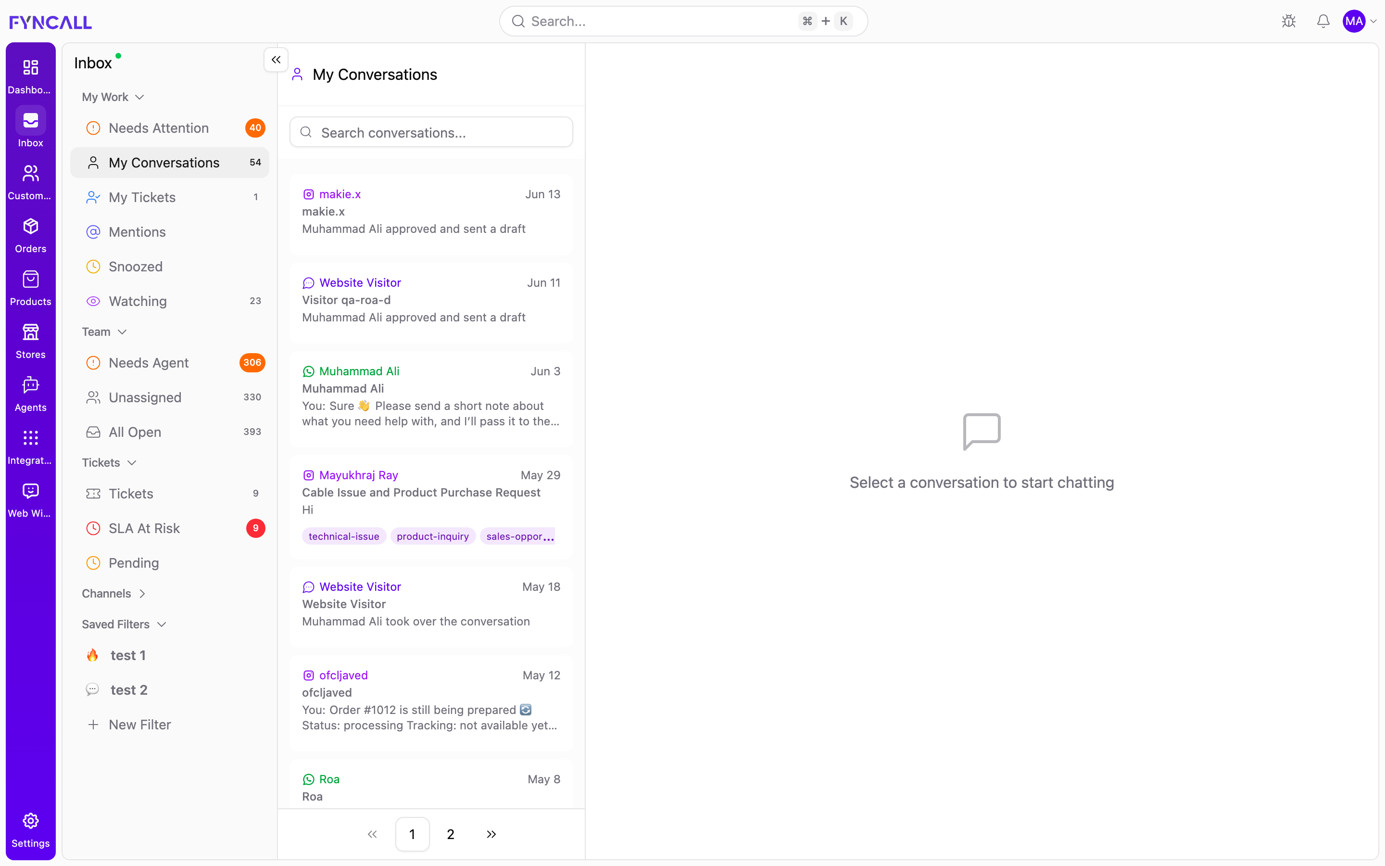The image size is (1385, 866).
Task: Open Snoozed conversations
Action: click(x=169, y=267)
